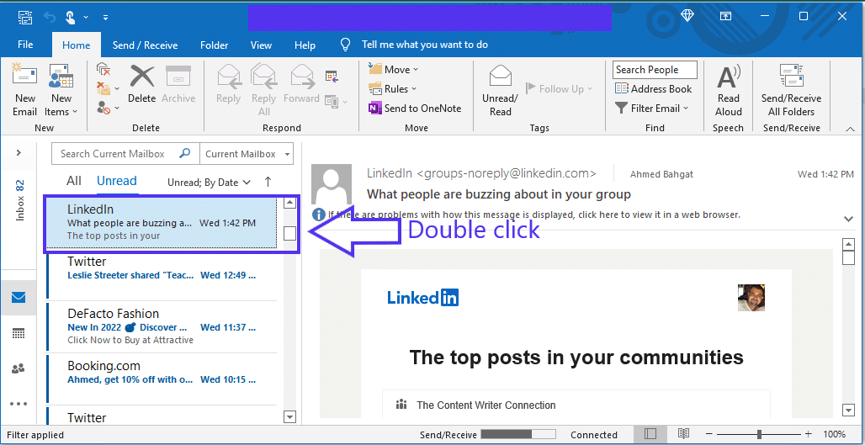This screenshot has height=445, width=865.
Task: Click the view in web browser info bar
Action: [x=534, y=215]
